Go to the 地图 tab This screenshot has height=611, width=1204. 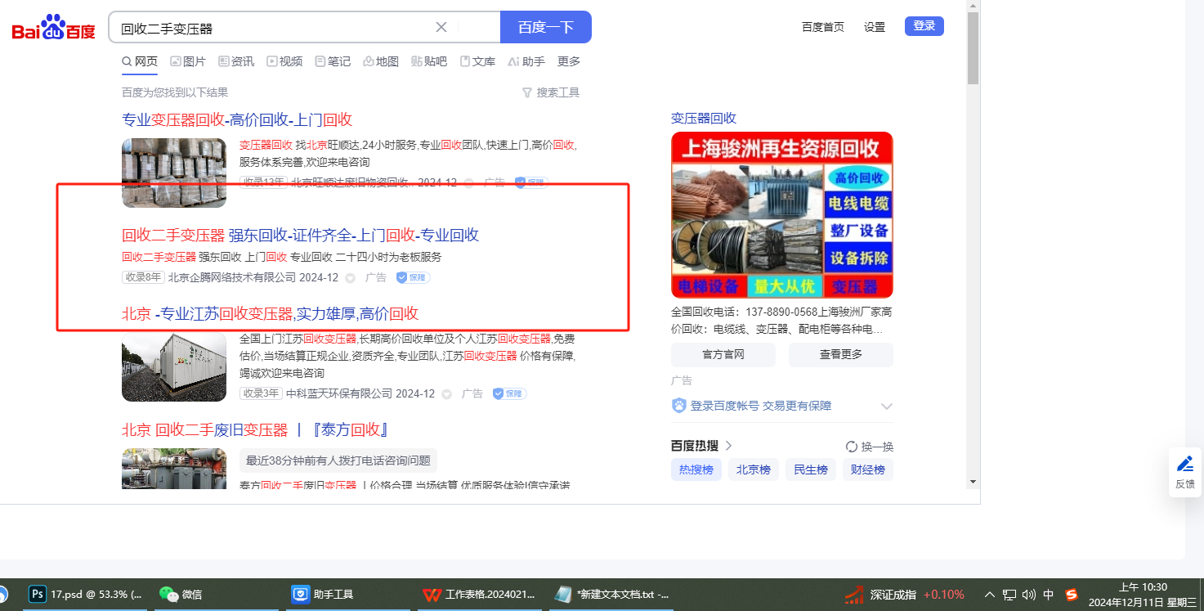tap(381, 61)
